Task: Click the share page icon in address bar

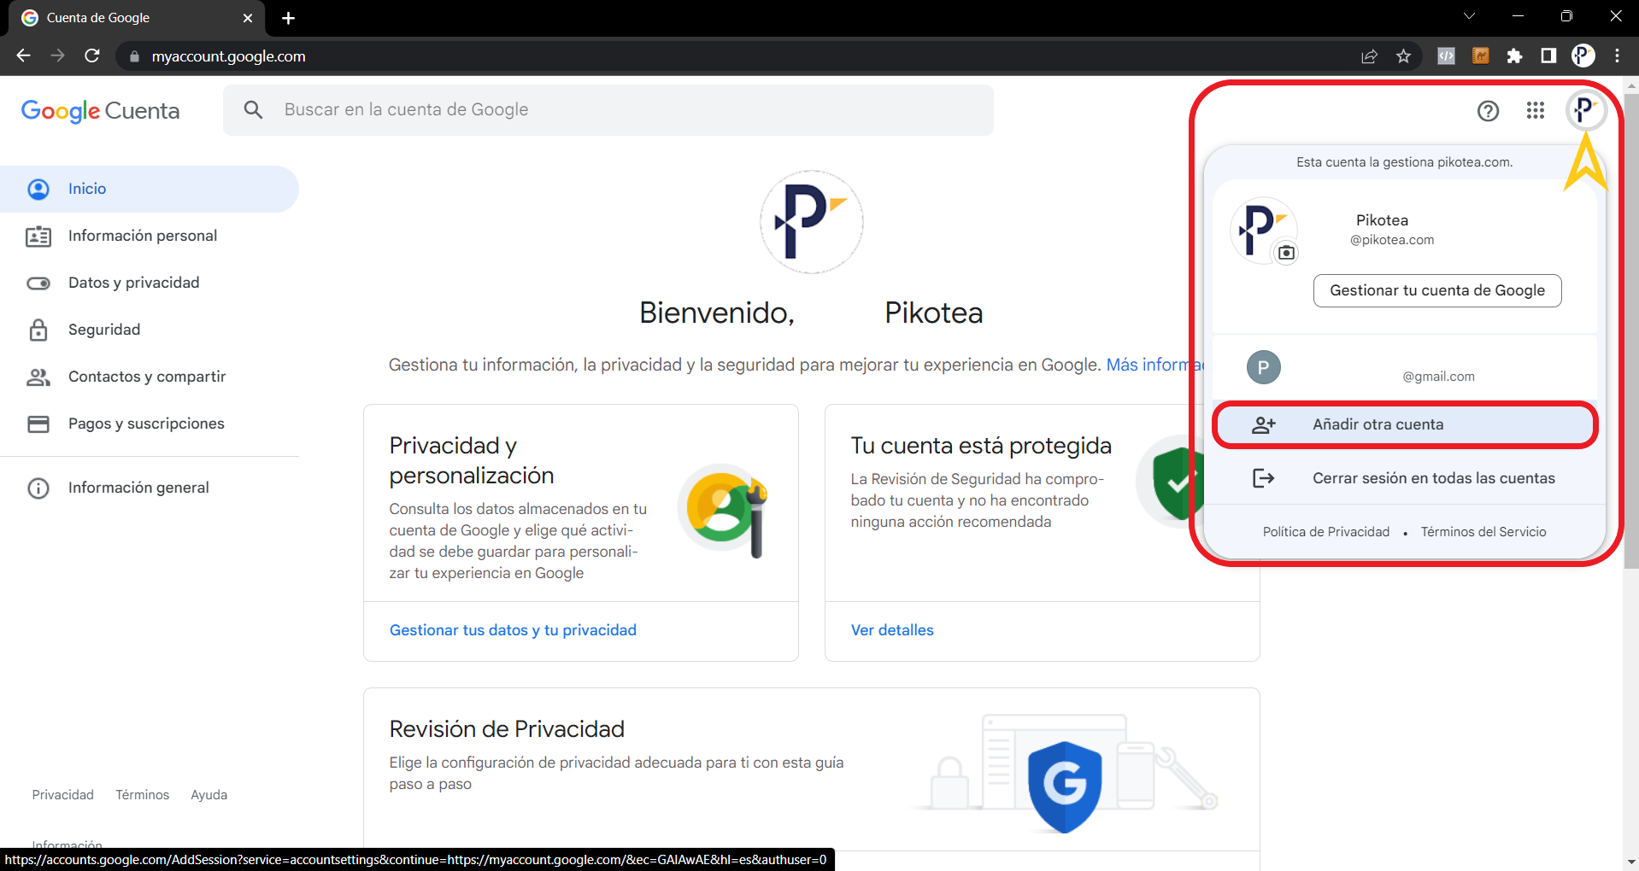Action: pos(1369,56)
